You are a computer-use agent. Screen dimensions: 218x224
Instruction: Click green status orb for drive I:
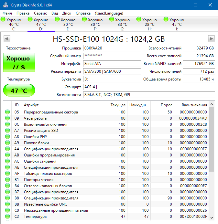(x=166, y=19)
